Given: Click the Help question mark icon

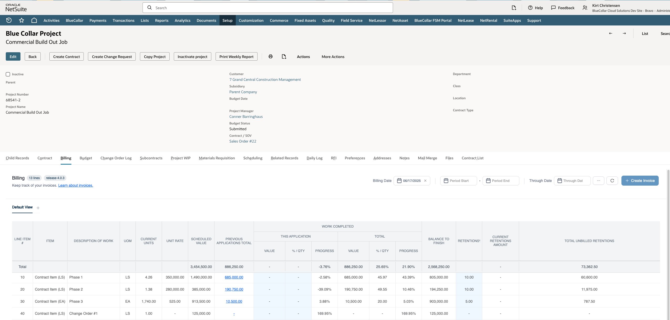Looking at the screenshot, I should point(530,8).
